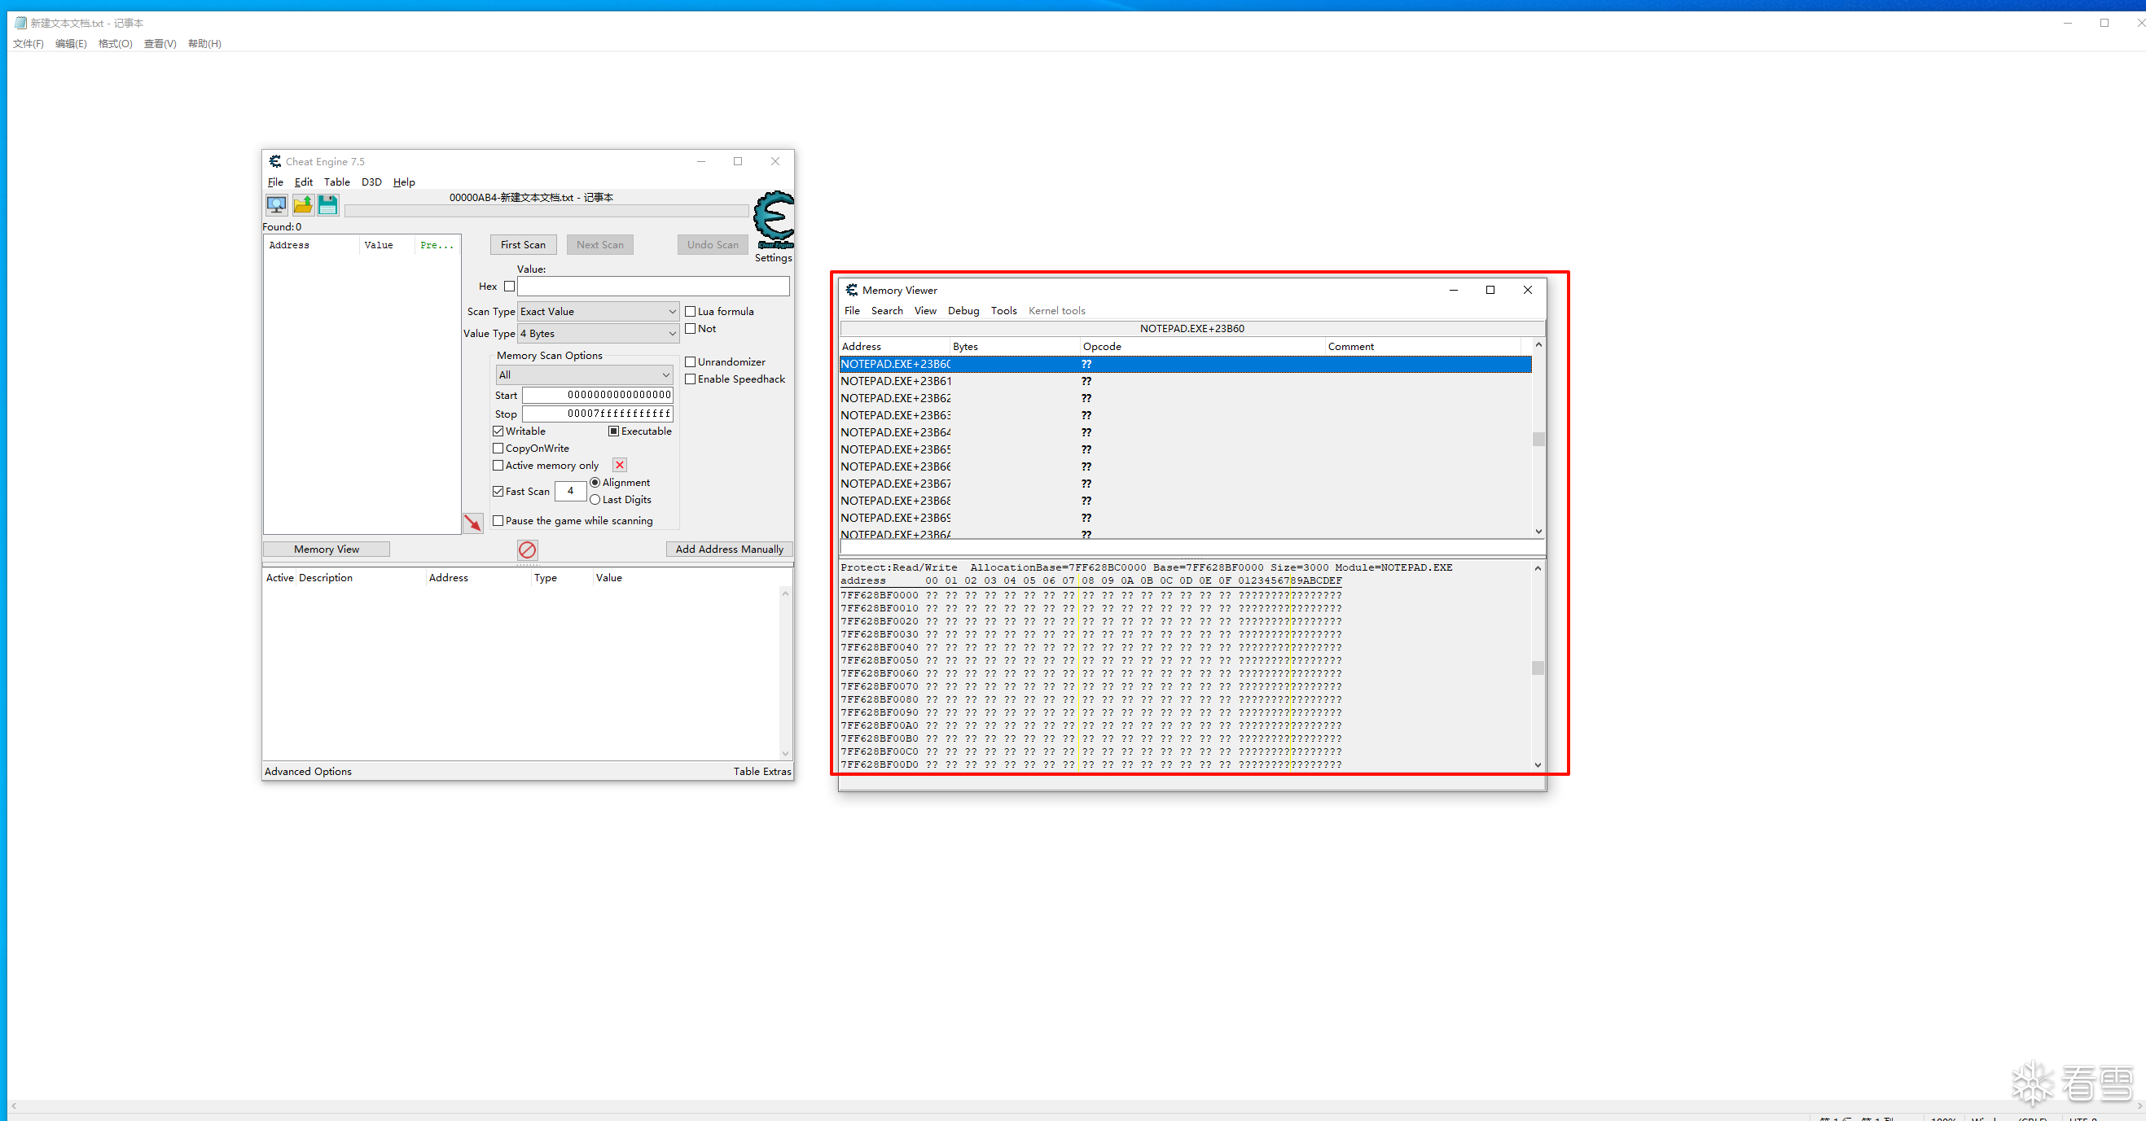Click the red arrow add address icon
The height and width of the screenshot is (1121, 2146).
[x=473, y=522]
